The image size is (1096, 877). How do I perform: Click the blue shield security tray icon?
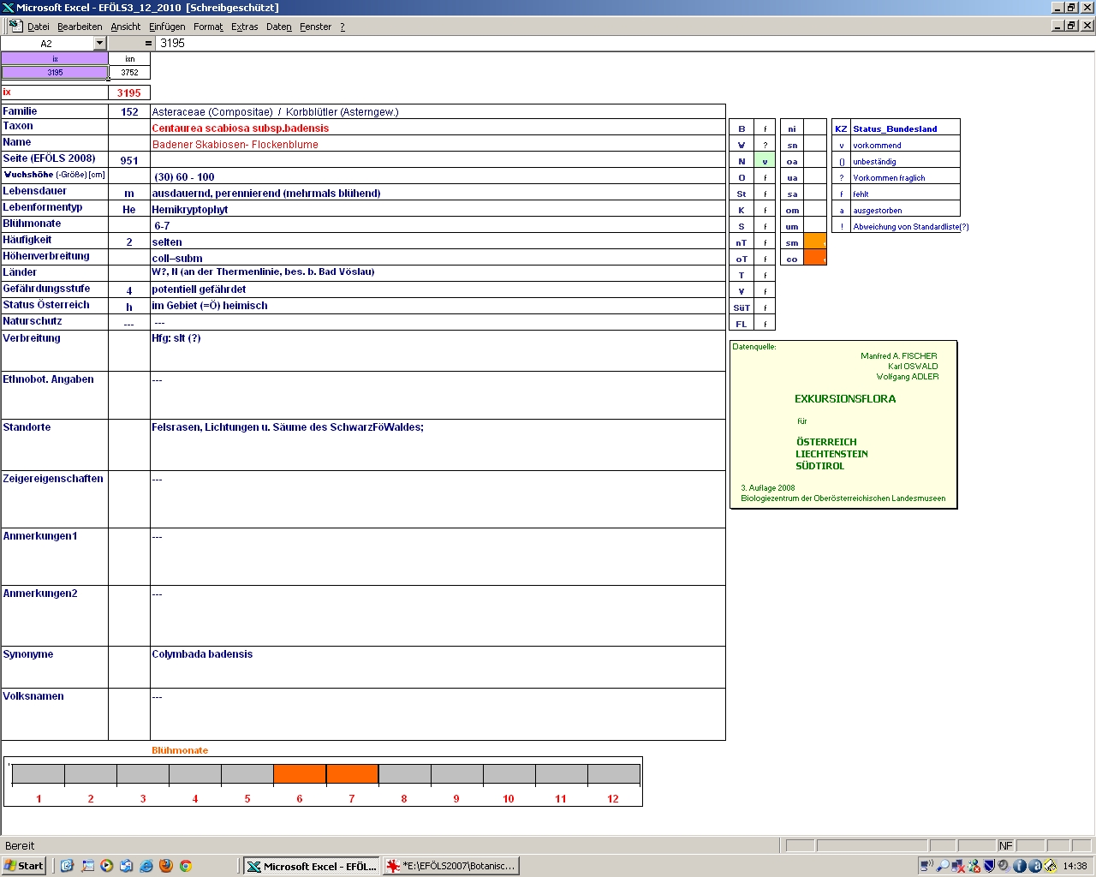pos(989,866)
